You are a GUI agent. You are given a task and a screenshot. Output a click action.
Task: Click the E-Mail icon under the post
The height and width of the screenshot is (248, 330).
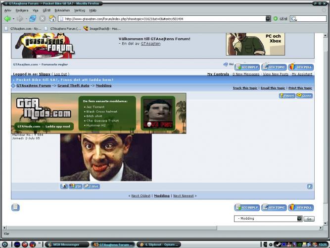pyautogui.click(x=92, y=186)
